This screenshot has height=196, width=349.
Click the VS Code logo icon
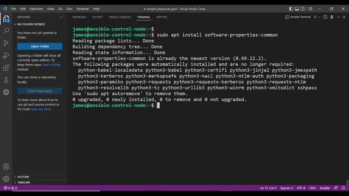tap(5, 9)
